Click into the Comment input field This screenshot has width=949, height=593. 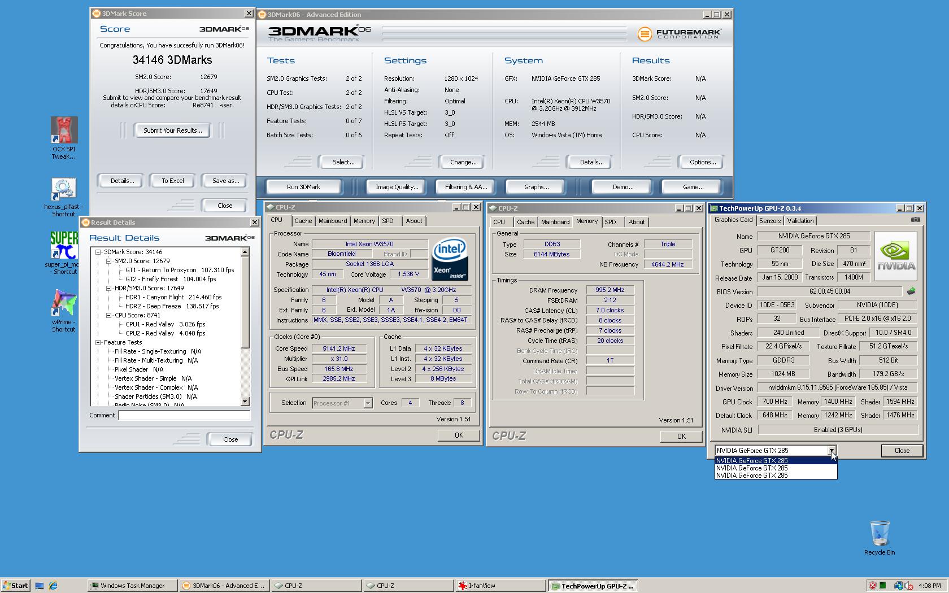184,415
